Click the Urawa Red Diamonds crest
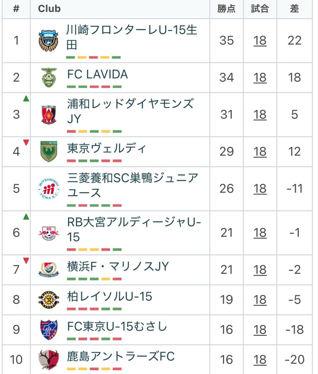The height and width of the screenshot is (374, 318). tap(49, 115)
